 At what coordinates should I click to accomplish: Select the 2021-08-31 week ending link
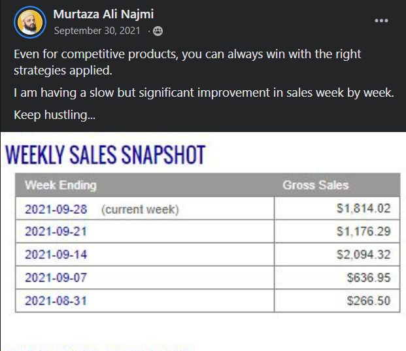(x=56, y=301)
